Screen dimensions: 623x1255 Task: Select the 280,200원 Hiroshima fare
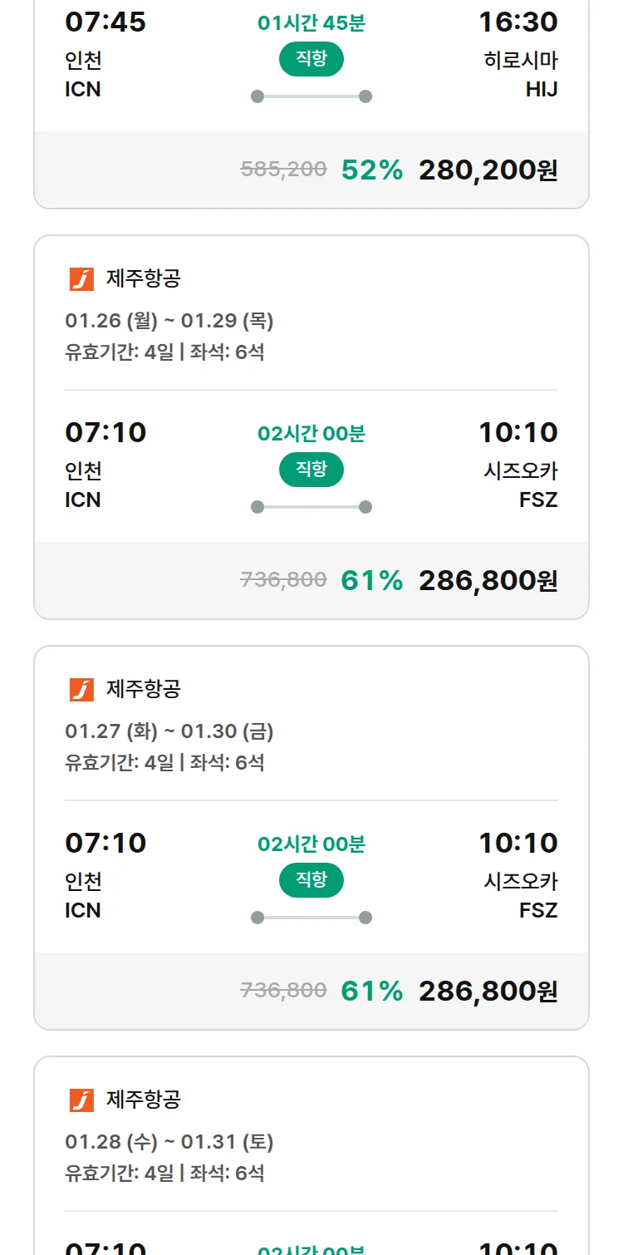click(488, 170)
